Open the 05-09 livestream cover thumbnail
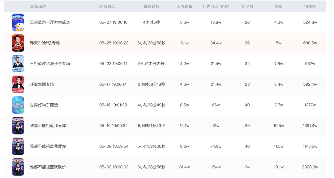334x178 pixels. tap(18, 146)
